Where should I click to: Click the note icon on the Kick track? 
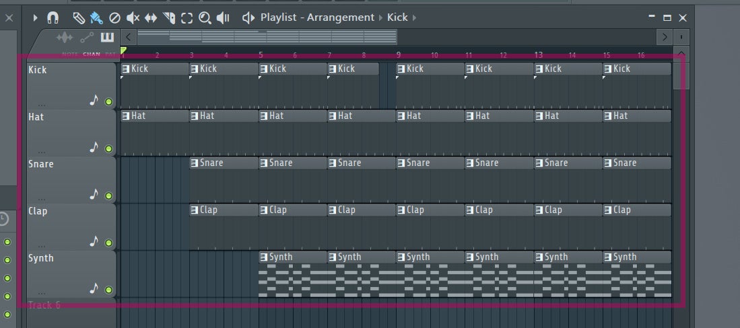[94, 100]
